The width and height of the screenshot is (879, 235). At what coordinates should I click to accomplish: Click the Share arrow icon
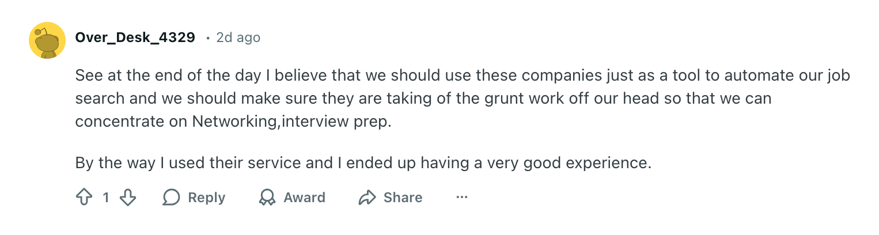(367, 198)
